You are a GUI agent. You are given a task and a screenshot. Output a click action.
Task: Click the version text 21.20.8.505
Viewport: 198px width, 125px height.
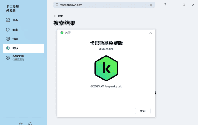pos(106,49)
